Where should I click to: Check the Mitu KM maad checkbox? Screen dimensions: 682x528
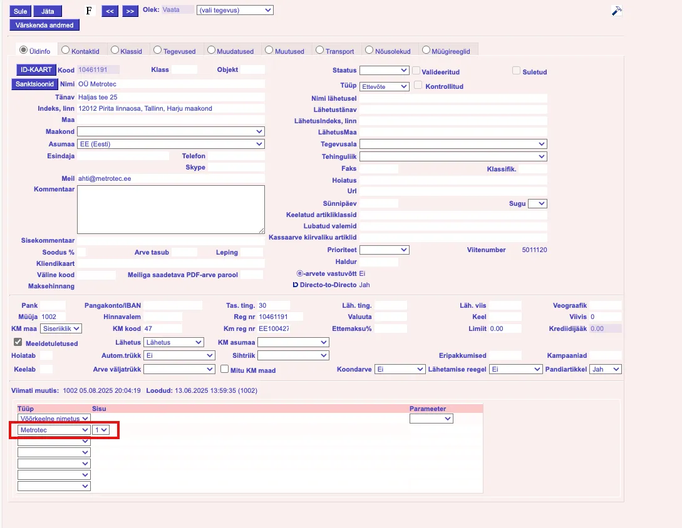(224, 369)
